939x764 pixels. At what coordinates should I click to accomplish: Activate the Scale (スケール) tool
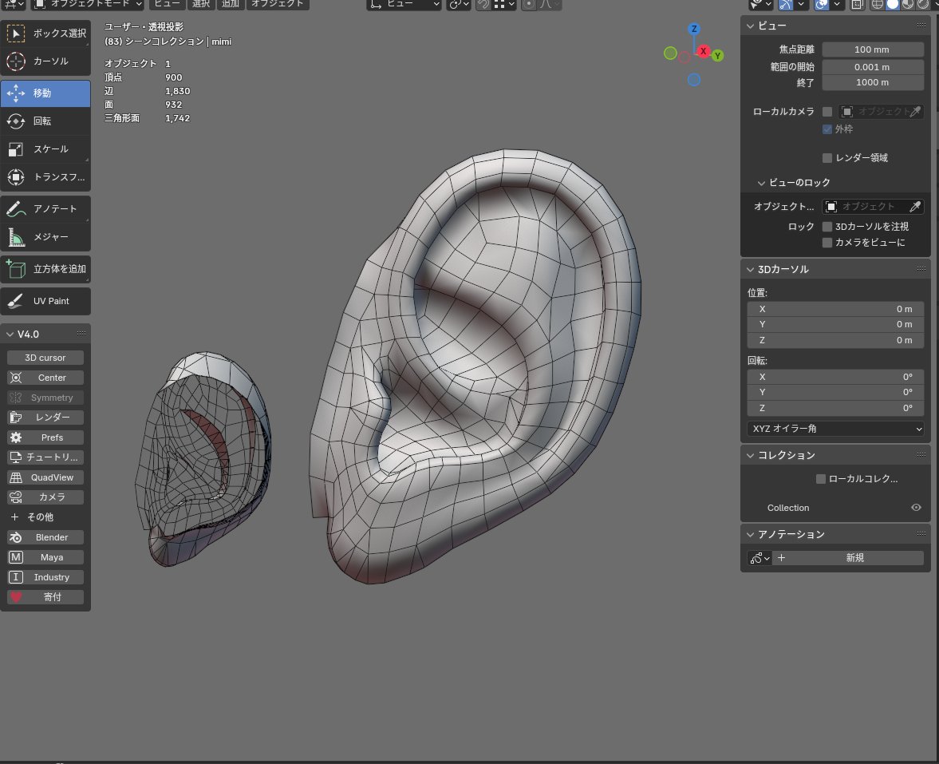pos(45,149)
